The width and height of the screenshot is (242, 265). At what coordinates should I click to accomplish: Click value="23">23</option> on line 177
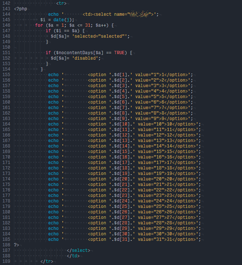click(x=167, y=195)
